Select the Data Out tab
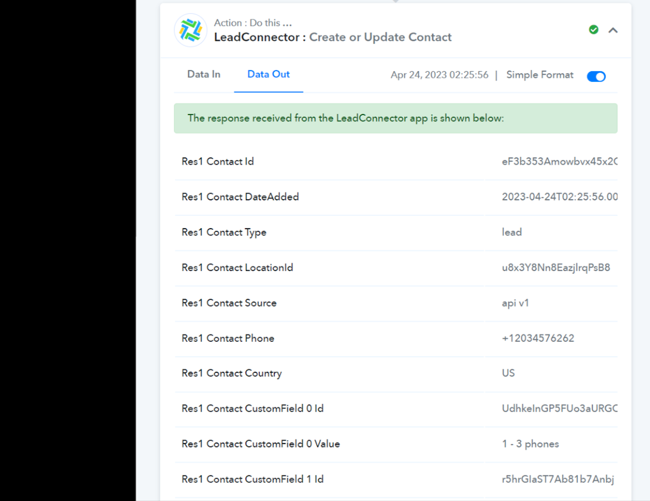The height and width of the screenshot is (501, 650). 268,75
